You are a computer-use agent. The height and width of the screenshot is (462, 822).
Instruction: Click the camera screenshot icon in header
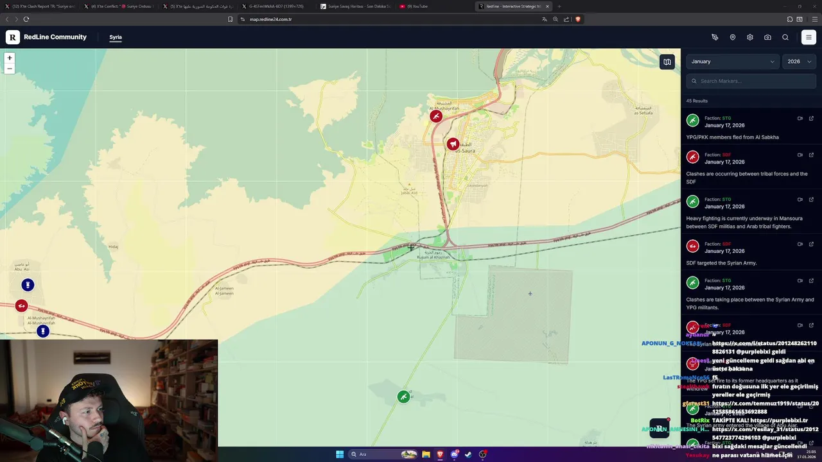click(767, 37)
